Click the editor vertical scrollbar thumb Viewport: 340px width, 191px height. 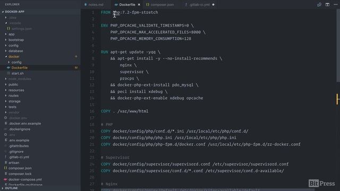338,46
